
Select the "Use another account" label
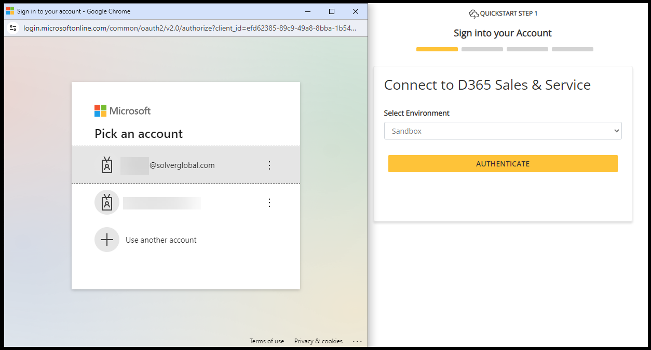click(x=161, y=240)
